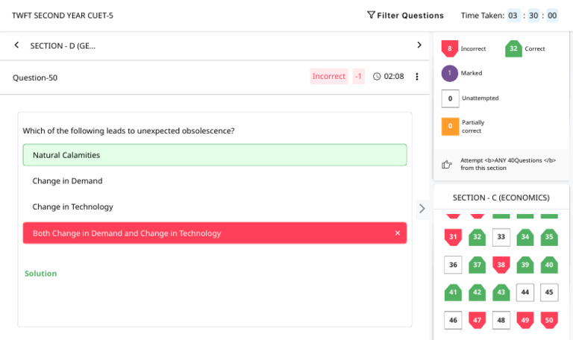Jump to question 37
This screenshot has height=340, width=573.
tap(477, 265)
